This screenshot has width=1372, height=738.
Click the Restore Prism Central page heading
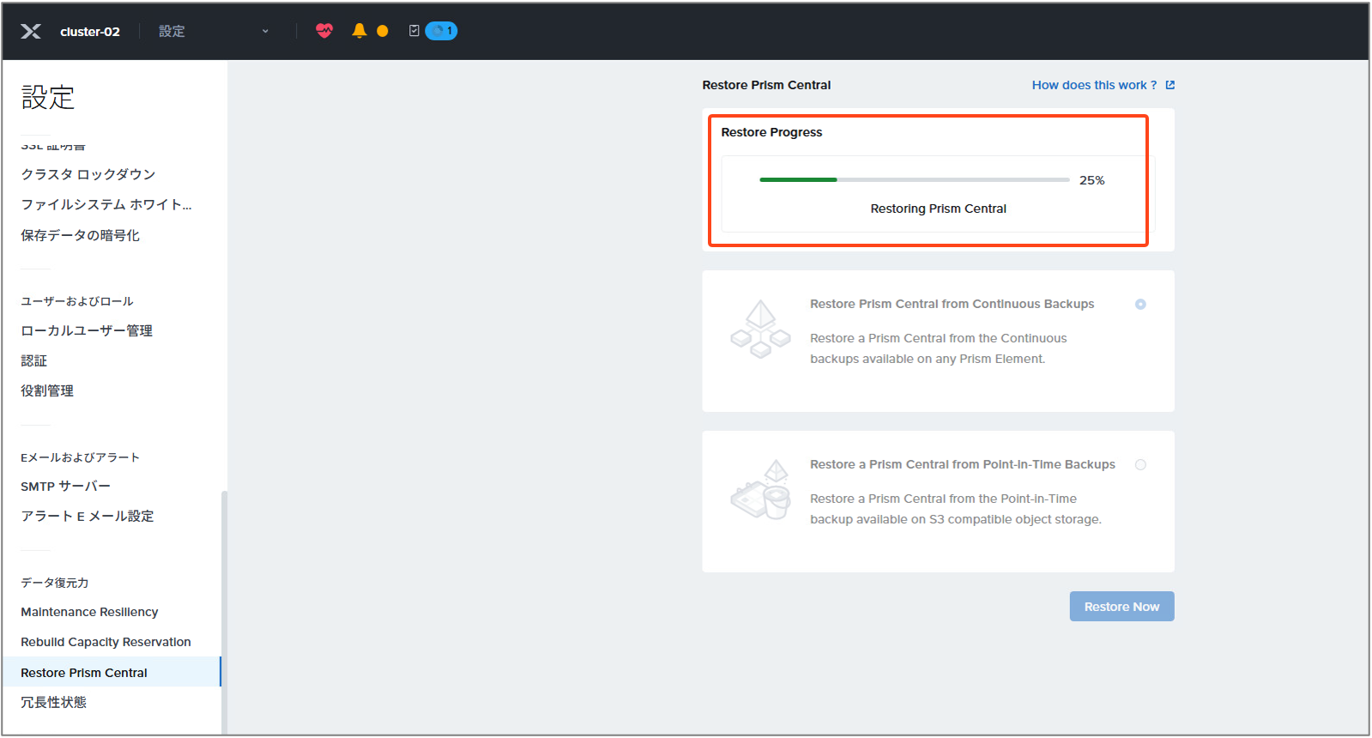pyautogui.click(x=766, y=85)
